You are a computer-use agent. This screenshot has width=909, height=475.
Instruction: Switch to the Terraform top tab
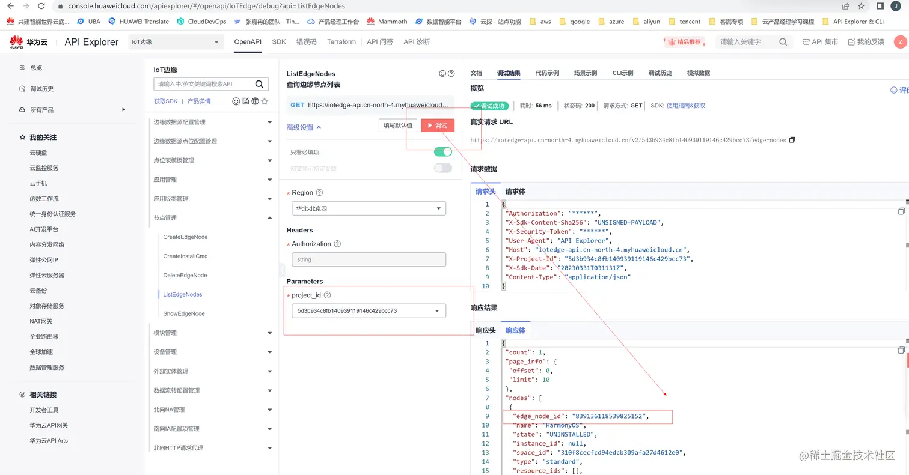341,42
